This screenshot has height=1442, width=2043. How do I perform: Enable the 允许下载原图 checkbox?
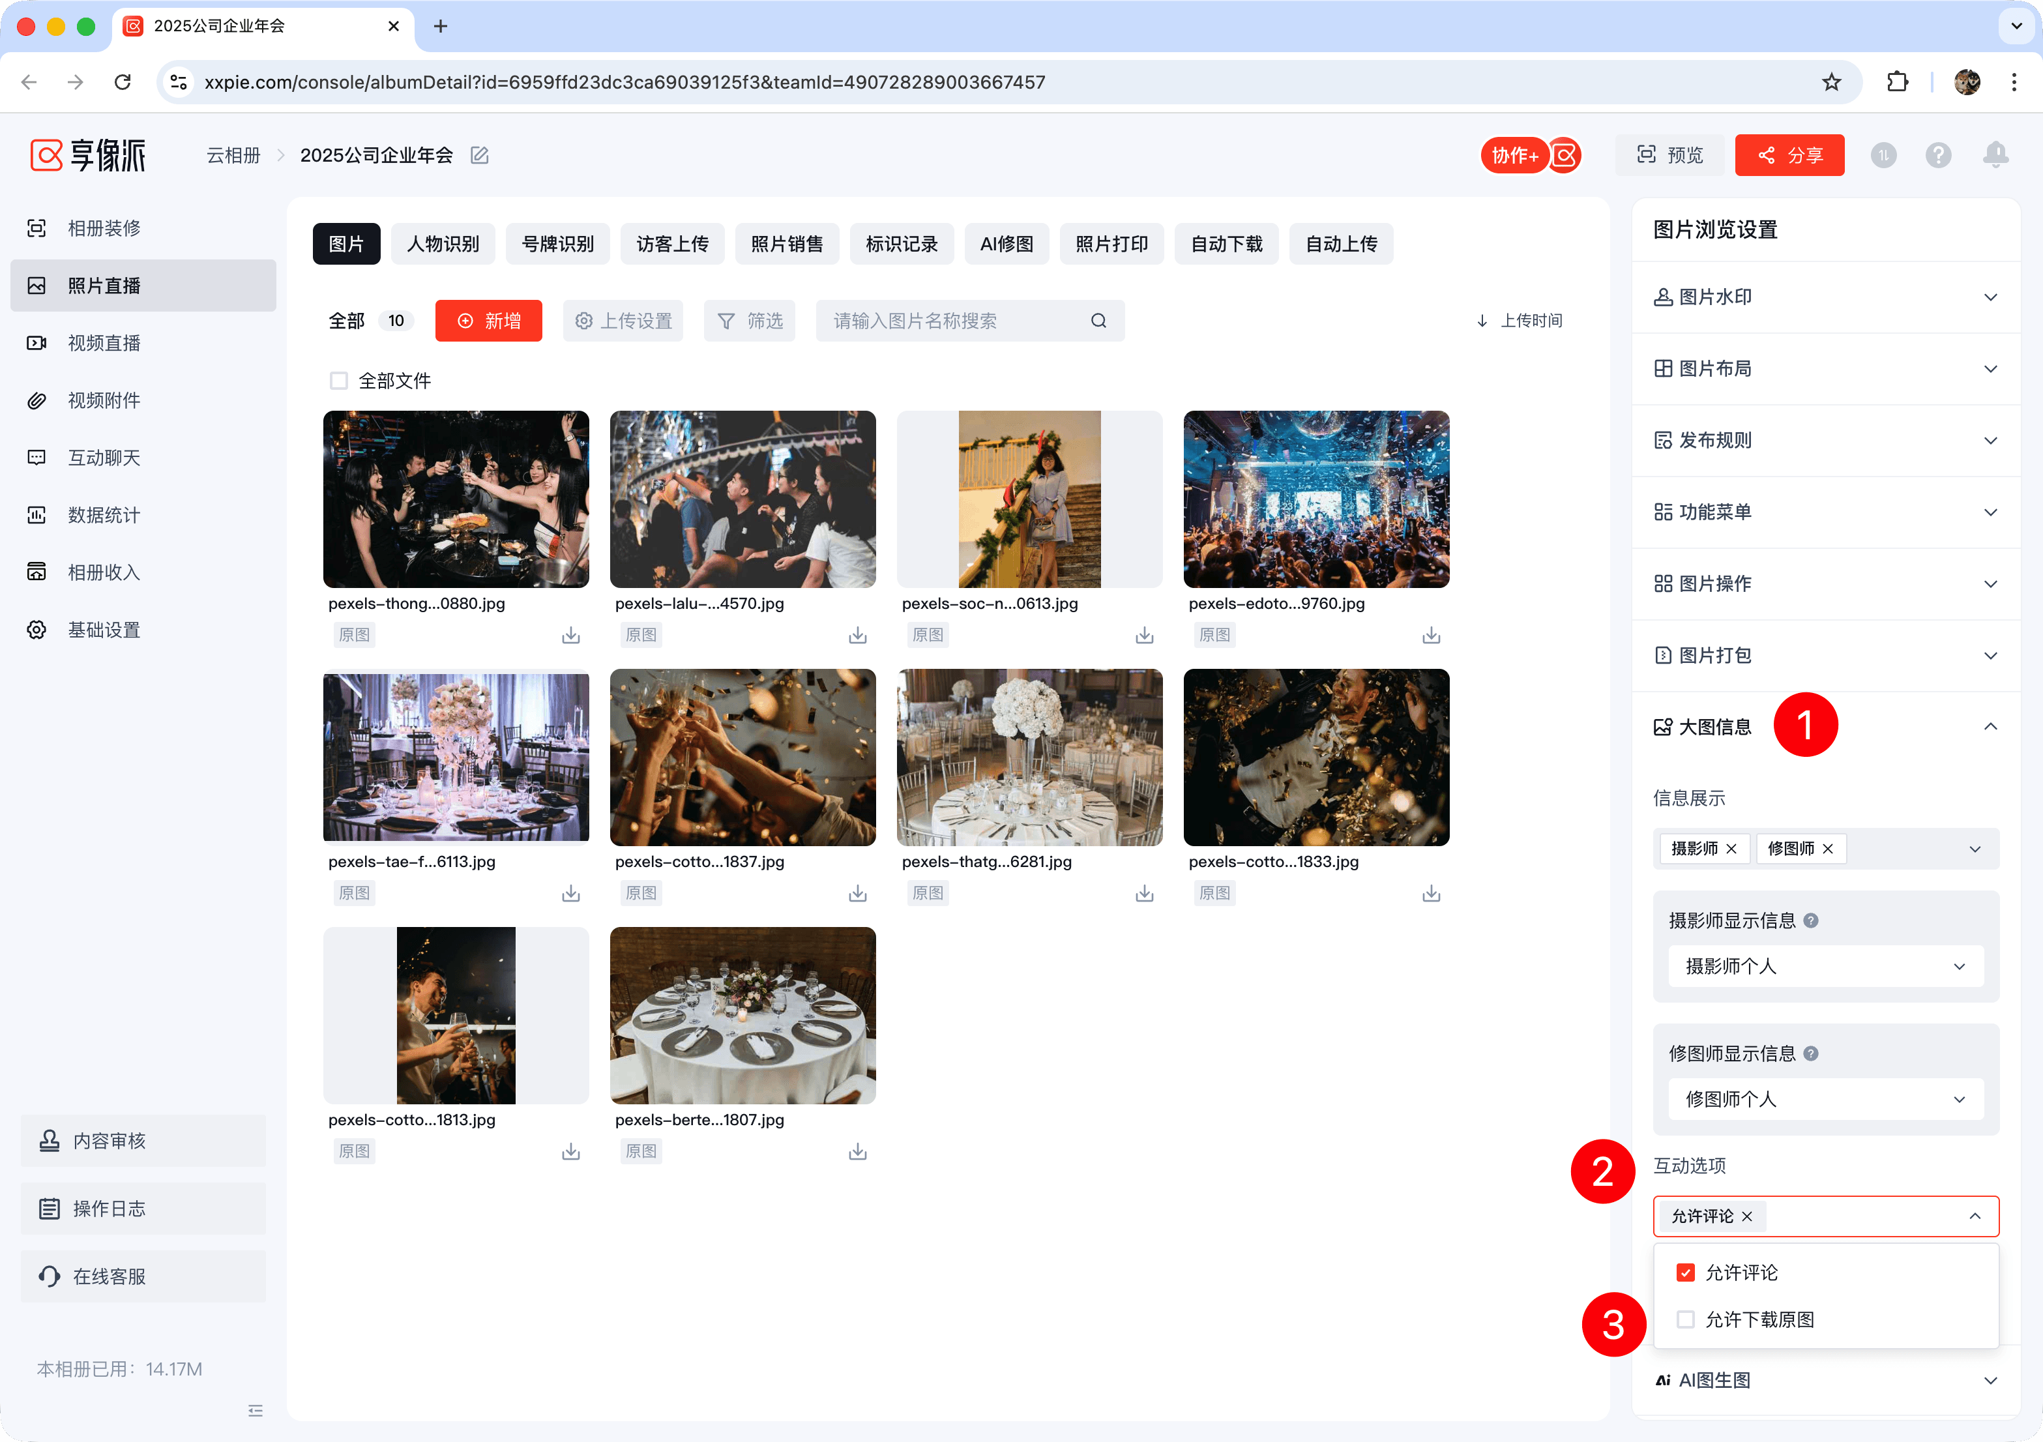(x=1685, y=1319)
